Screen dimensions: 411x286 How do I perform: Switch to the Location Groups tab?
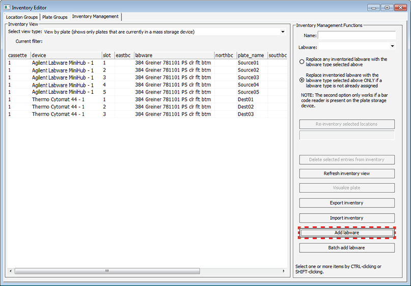pyautogui.click(x=22, y=17)
